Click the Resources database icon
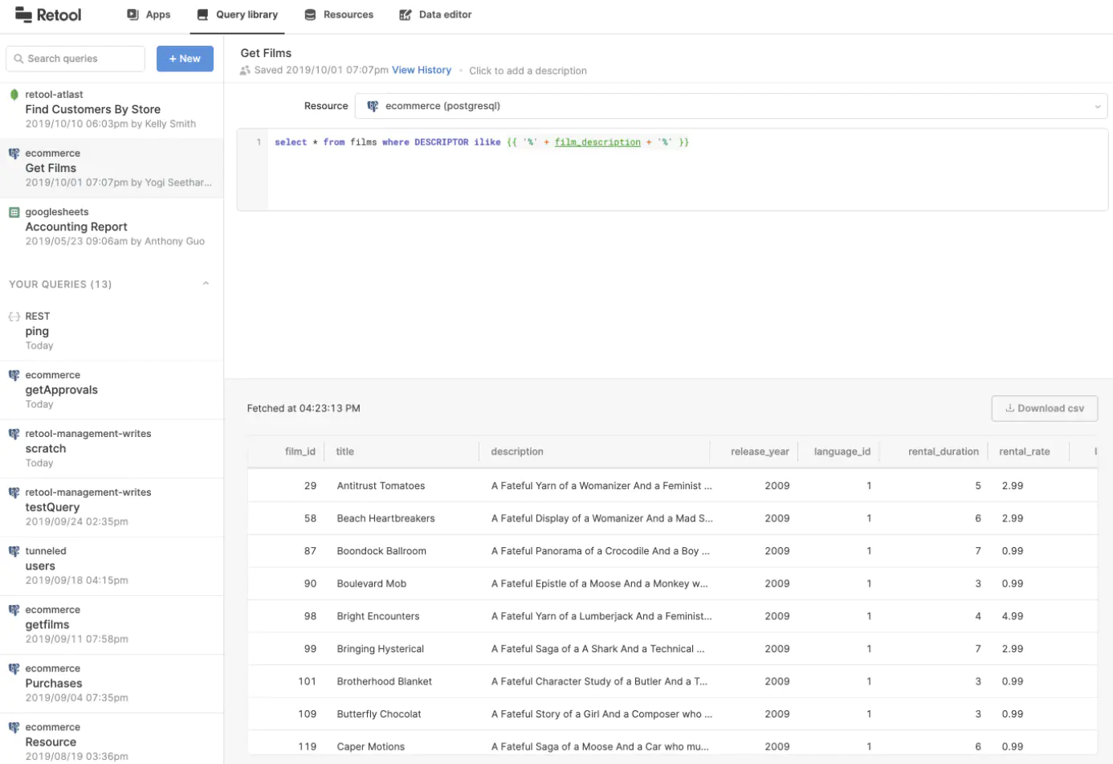 (x=310, y=14)
